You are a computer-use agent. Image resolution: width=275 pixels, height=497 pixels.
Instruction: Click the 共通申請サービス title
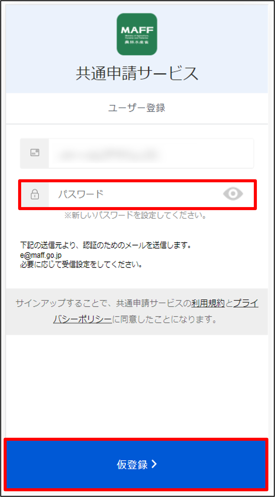coord(137,73)
